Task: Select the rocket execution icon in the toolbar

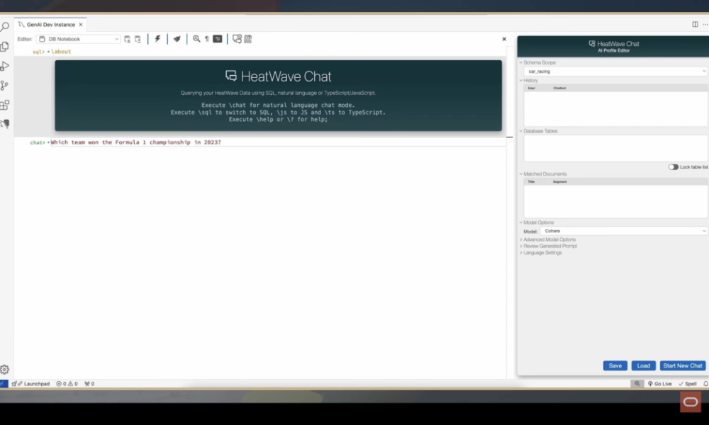Action: click(x=177, y=39)
